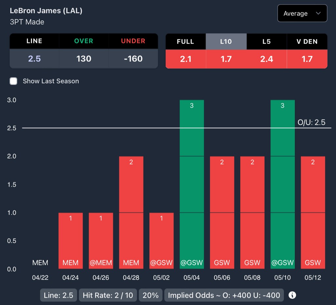Click the 05/04 @GSW green bar
This screenshot has width=336, height=305.
pyautogui.click(x=192, y=184)
